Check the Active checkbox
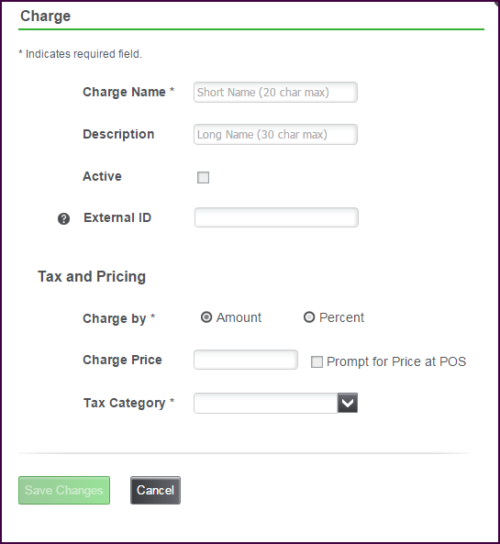The width and height of the screenshot is (500, 544). click(x=203, y=177)
